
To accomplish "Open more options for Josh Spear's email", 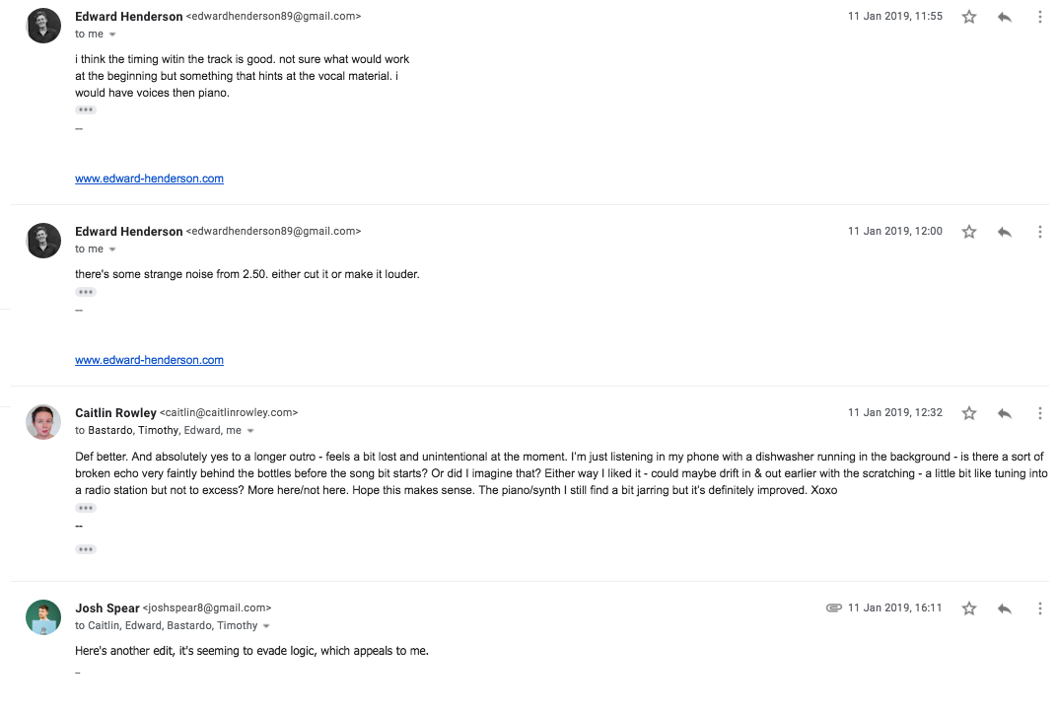I will [1040, 608].
